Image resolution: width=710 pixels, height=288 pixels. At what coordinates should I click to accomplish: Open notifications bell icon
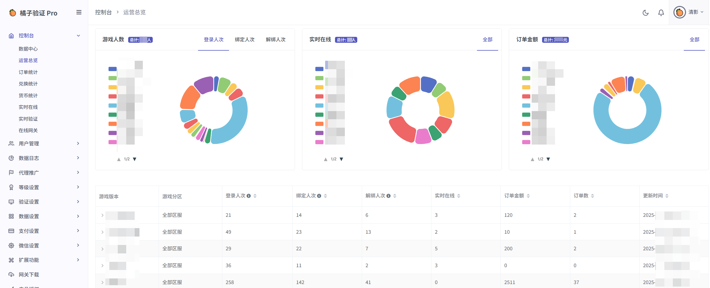(661, 13)
